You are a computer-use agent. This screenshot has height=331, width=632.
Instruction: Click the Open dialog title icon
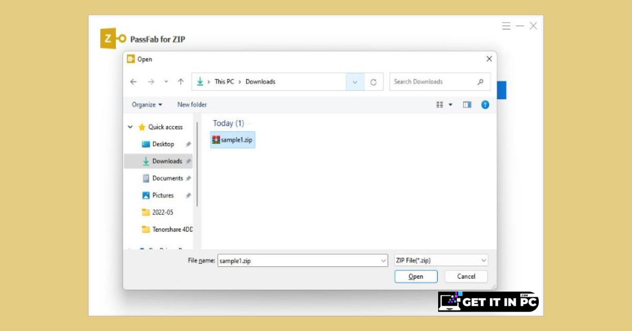click(x=131, y=59)
